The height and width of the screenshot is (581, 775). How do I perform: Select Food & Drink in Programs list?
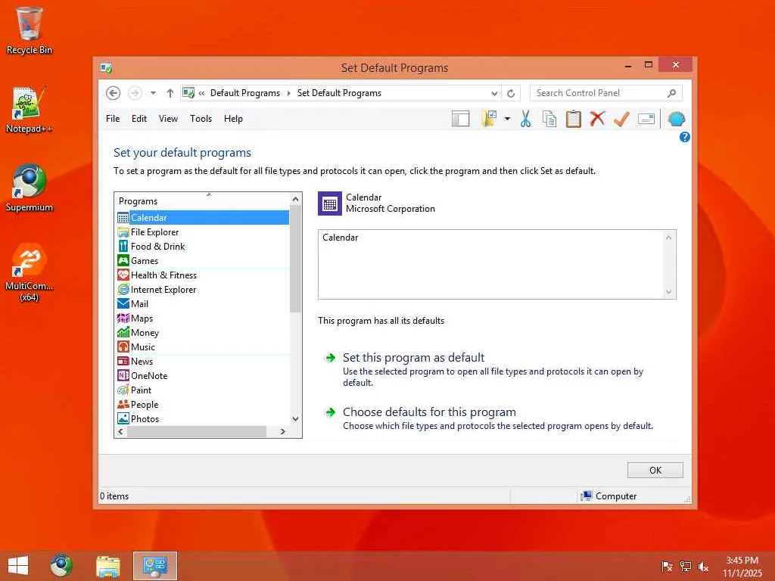pos(203,246)
